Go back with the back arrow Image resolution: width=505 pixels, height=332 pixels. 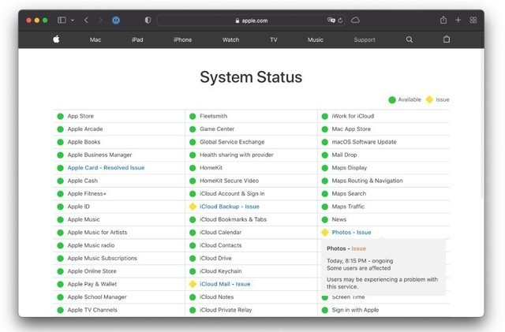[x=86, y=20]
